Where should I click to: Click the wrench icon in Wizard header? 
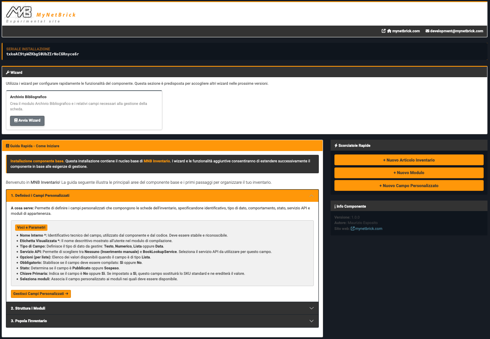[8, 73]
